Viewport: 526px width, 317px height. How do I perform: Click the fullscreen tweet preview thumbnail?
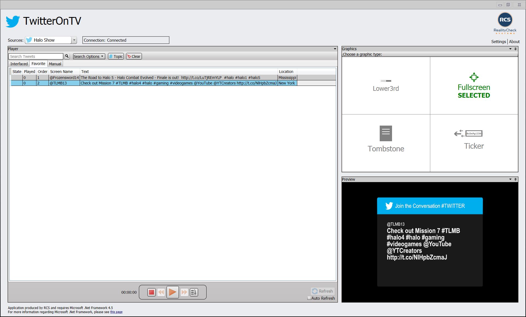coord(430,242)
